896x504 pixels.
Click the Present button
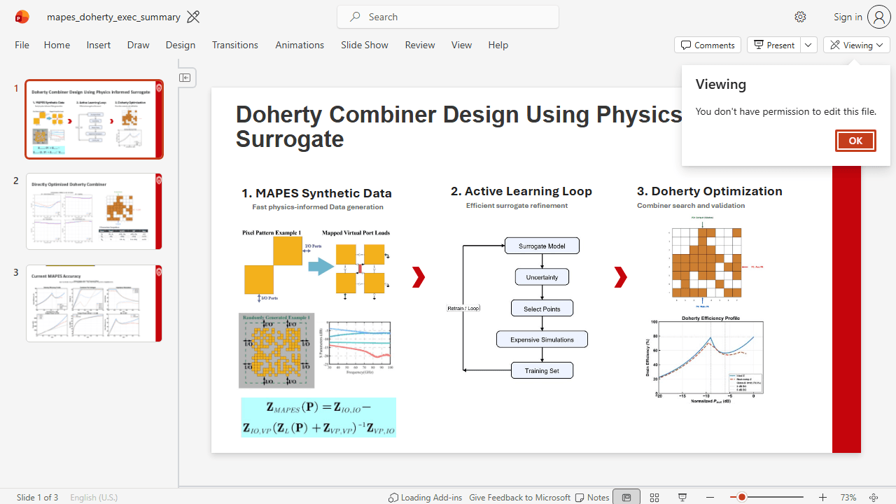(774, 45)
